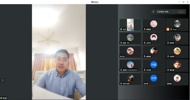Image resolution: width=190 pixels, height=100 pixels.
Task: Select the pink sky avatar
Action: click(154, 24)
